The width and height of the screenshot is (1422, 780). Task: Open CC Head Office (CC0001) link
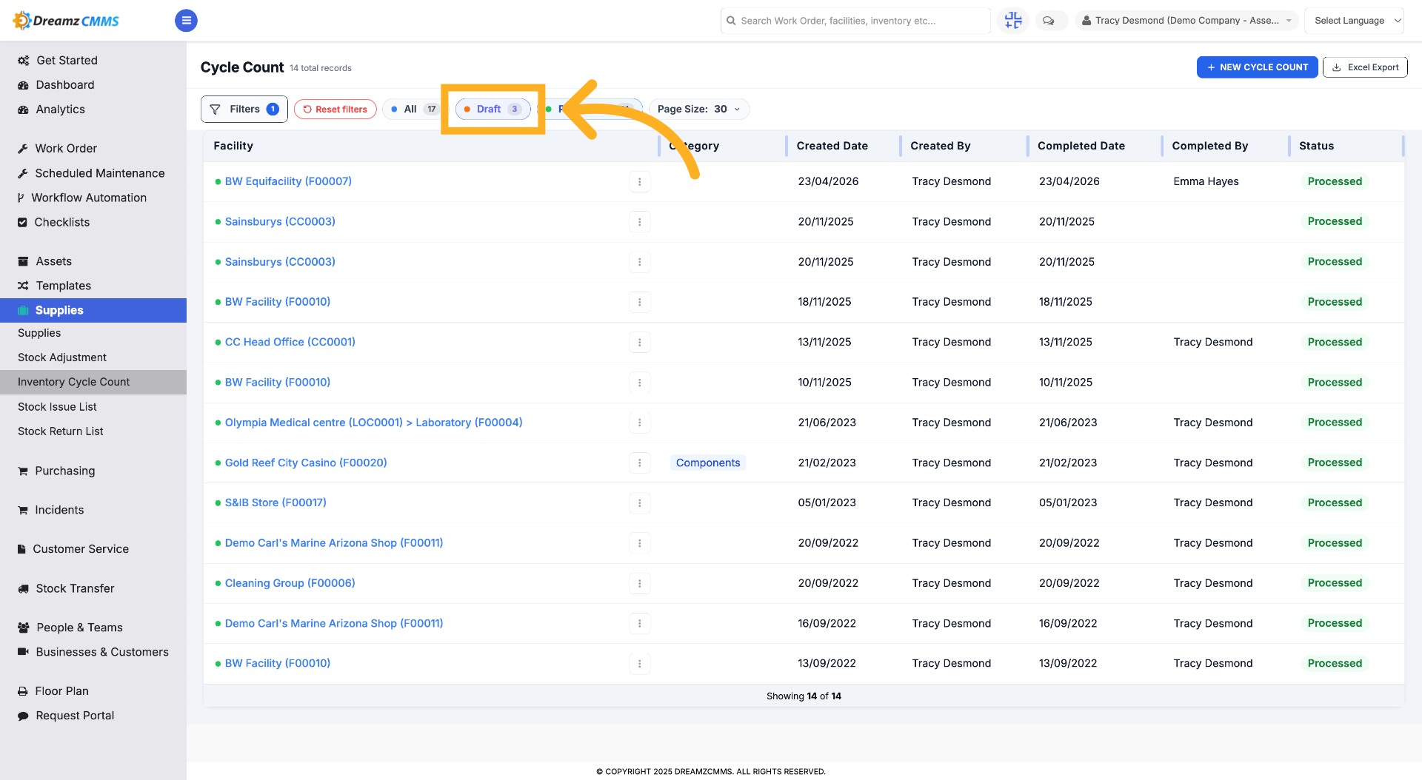click(x=290, y=342)
